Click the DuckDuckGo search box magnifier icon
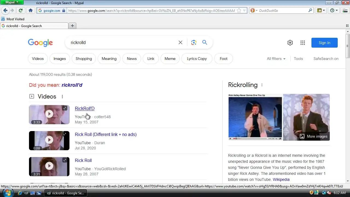This screenshot has width=350, height=197. (x=310, y=10)
